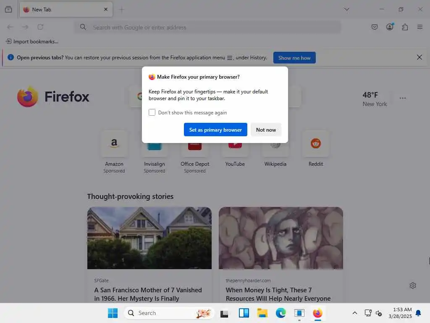This screenshot has height=323, width=430.
Task: Open the weather widget options menu
Action: (403, 98)
